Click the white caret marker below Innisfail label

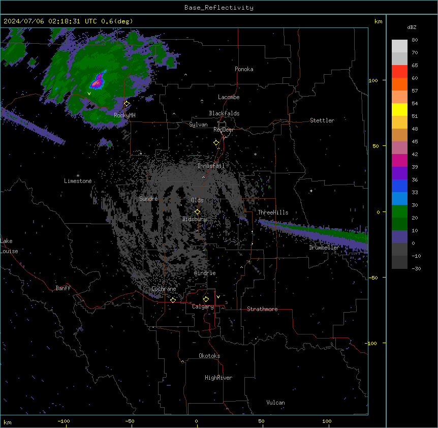pos(203,177)
